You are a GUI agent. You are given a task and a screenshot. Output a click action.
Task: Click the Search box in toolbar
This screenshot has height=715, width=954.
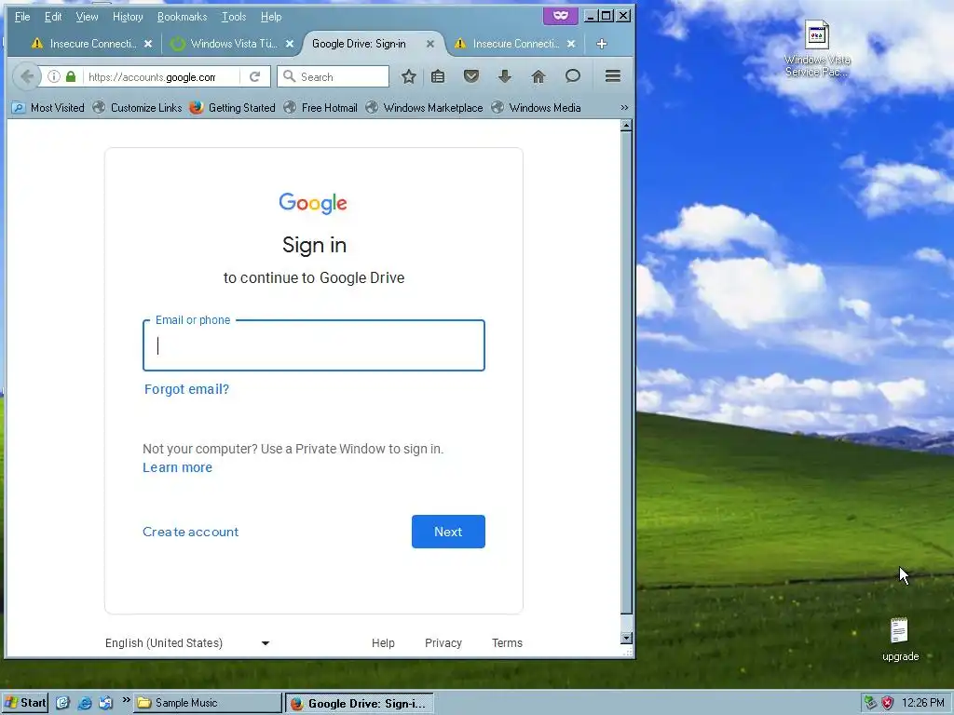click(x=333, y=76)
